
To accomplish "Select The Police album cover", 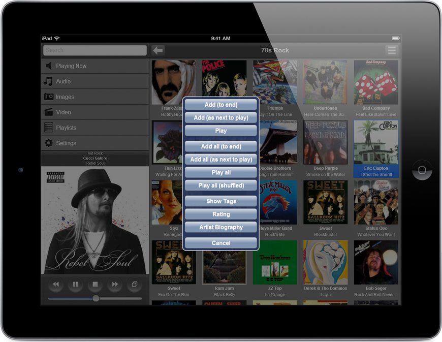I will click(224, 78).
